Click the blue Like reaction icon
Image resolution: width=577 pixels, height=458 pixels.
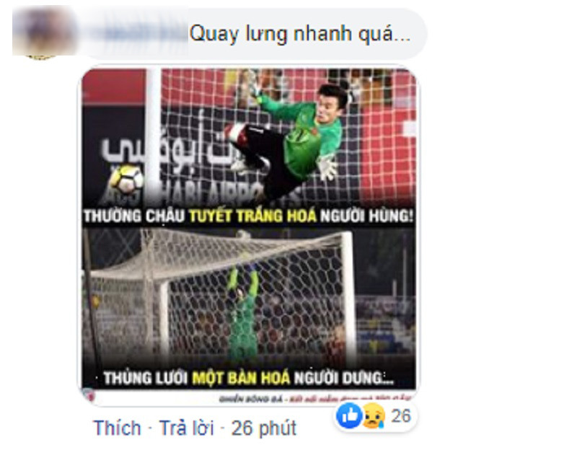pos(348,415)
